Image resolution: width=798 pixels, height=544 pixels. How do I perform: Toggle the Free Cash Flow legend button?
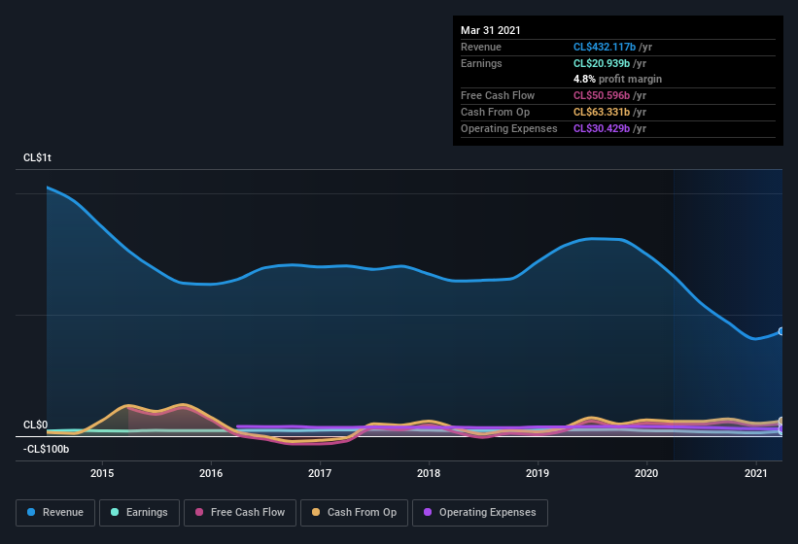coord(240,513)
